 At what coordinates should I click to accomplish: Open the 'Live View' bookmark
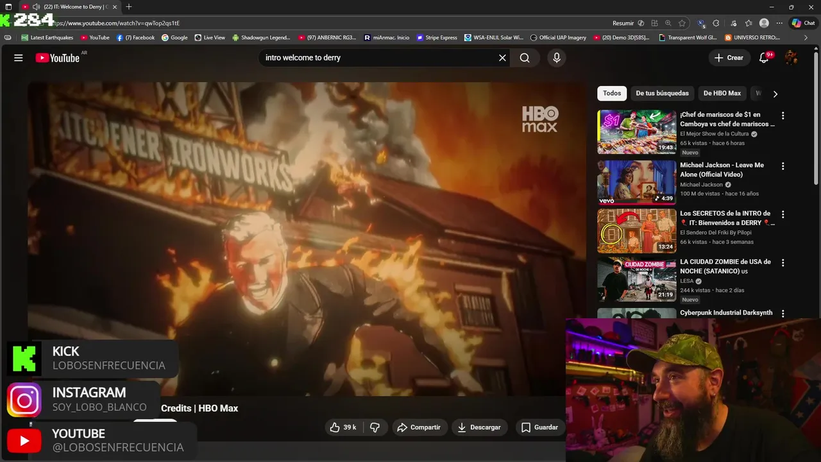[210, 38]
